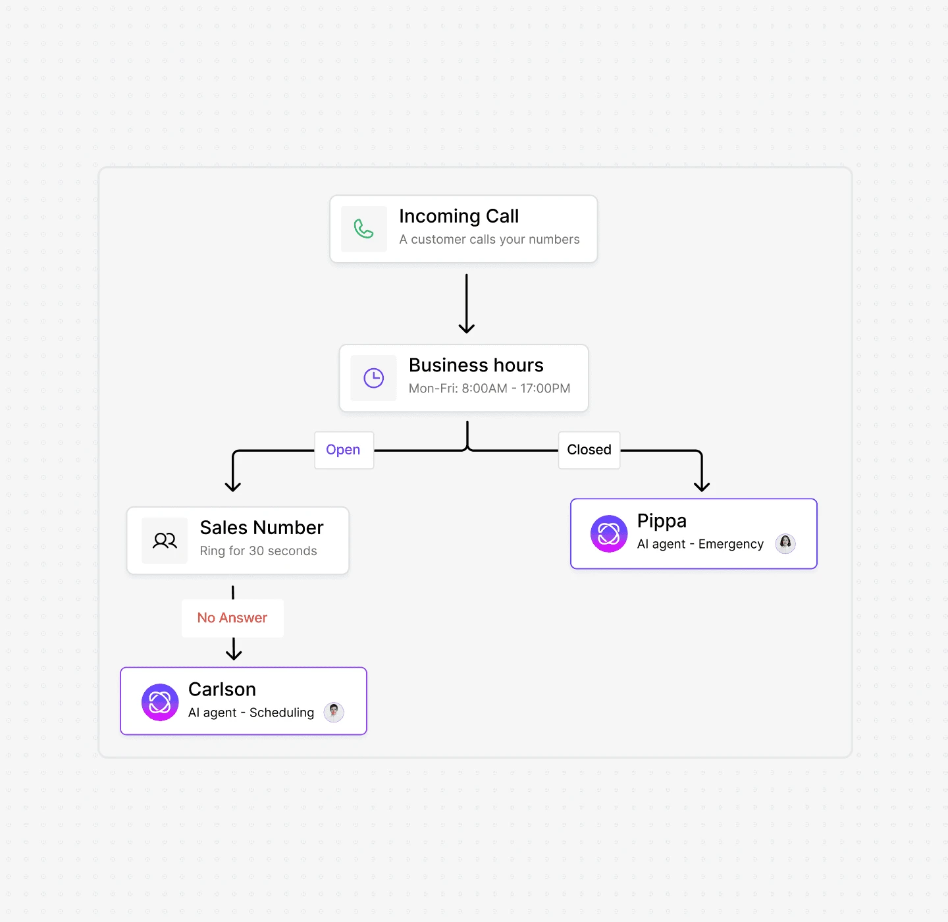This screenshot has width=948, height=922.
Task: Click the Sales Number title
Action: click(261, 528)
